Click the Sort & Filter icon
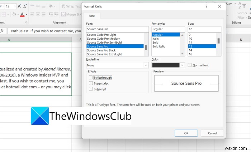 [242, 6]
